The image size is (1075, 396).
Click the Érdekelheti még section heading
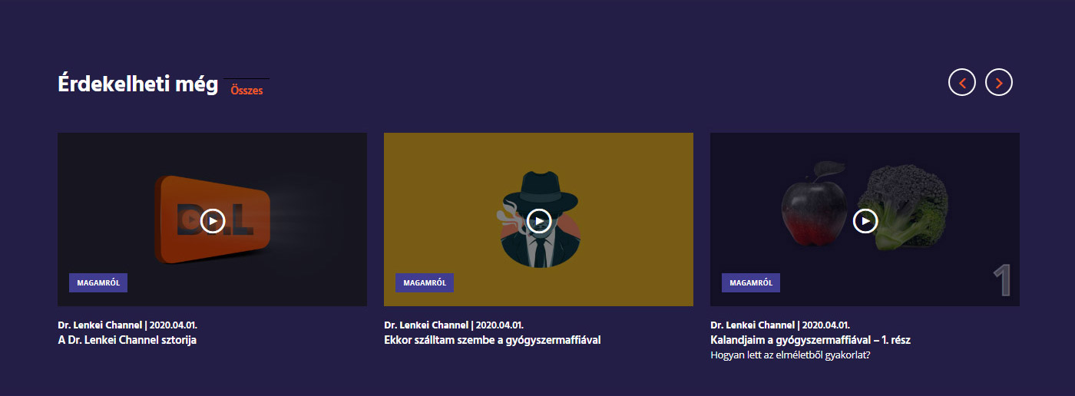click(x=138, y=84)
